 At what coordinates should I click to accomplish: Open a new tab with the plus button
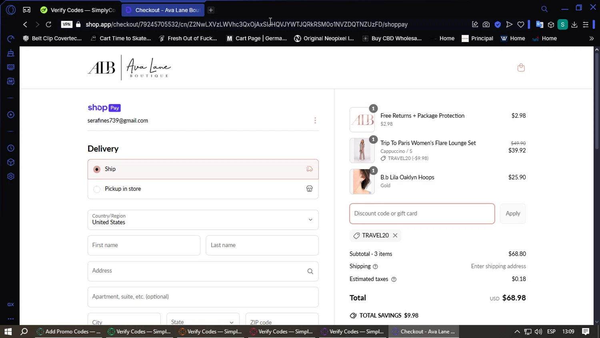tap(211, 10)
